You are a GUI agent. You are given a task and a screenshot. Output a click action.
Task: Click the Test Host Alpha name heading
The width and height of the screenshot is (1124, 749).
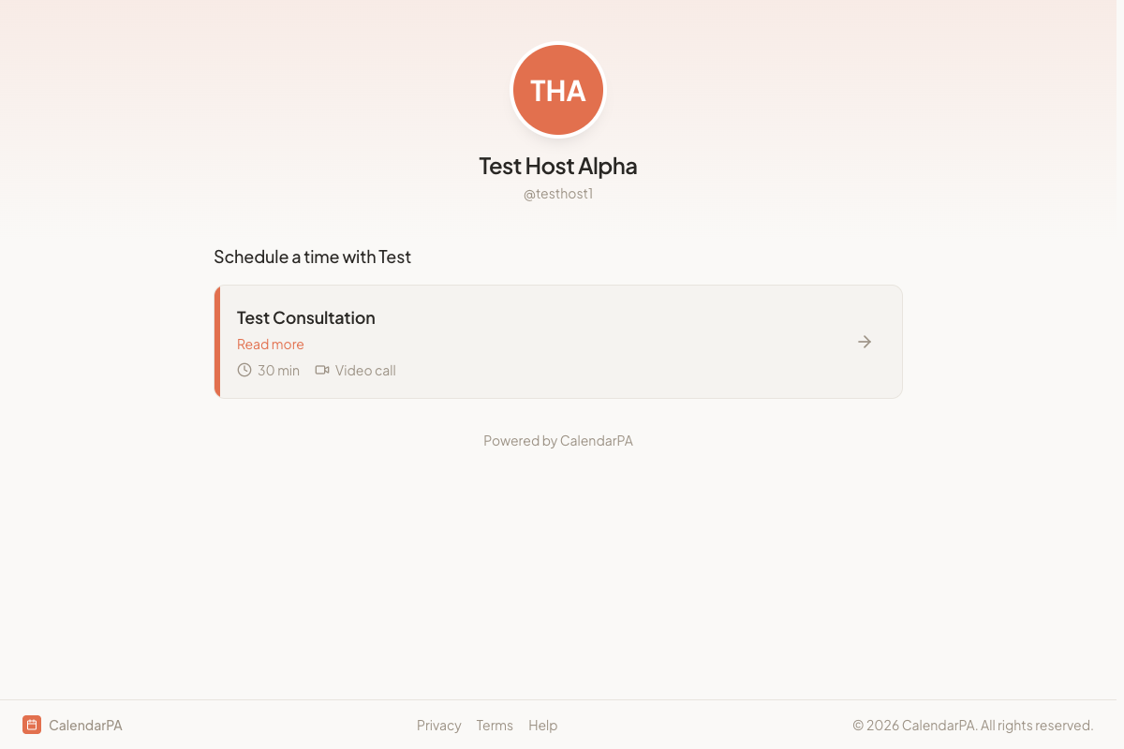pos(558,166)
